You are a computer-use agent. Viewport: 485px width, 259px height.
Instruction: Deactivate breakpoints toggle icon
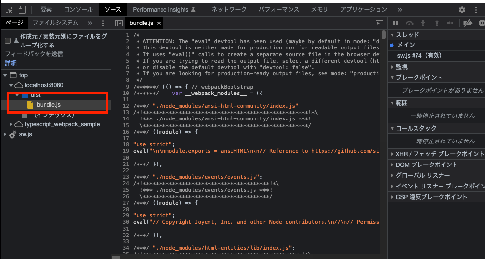click(468, 23)
